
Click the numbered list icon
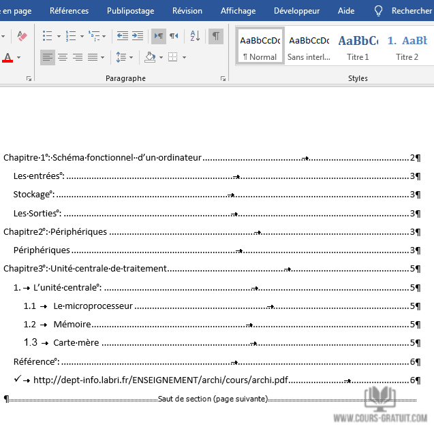[71, 36]
